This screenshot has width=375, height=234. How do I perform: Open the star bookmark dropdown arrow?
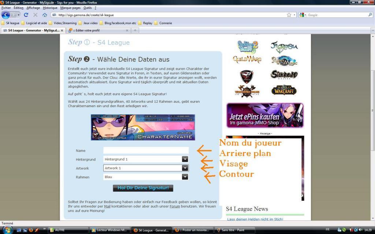pyautogui.click(x=294, y=15)
